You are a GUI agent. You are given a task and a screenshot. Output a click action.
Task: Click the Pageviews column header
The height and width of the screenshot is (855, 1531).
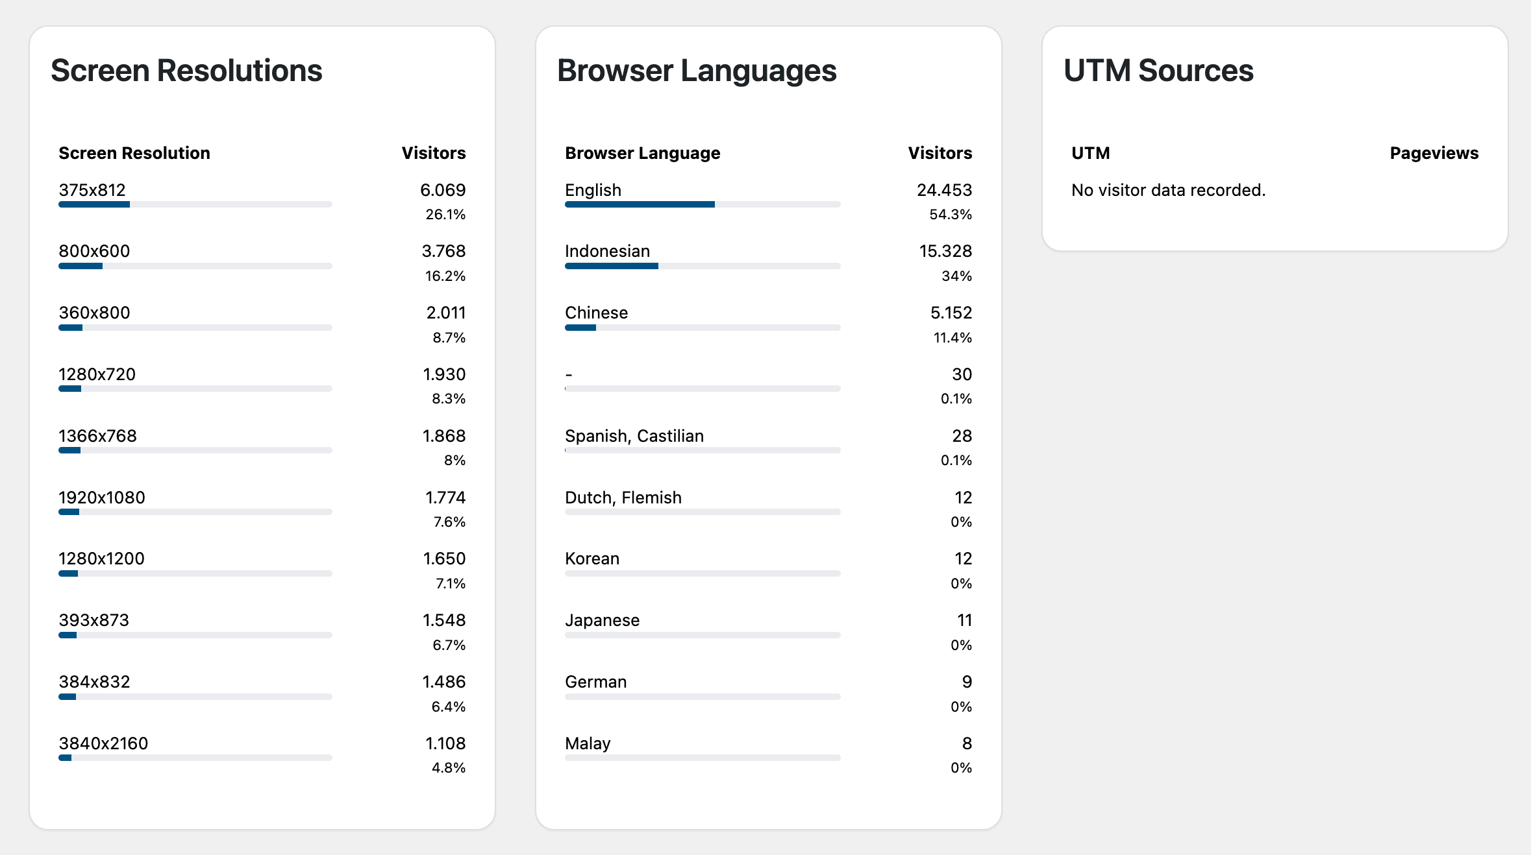(1434, 153)
